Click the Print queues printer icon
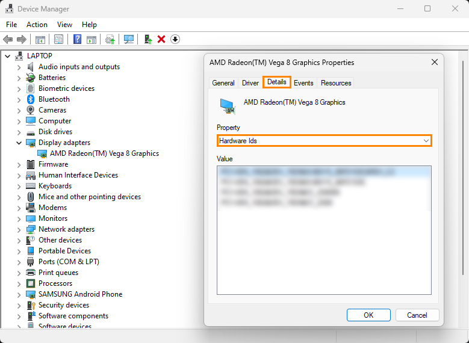Image resolution: width=469 pixels, height=343 pixels. point(31,273)
